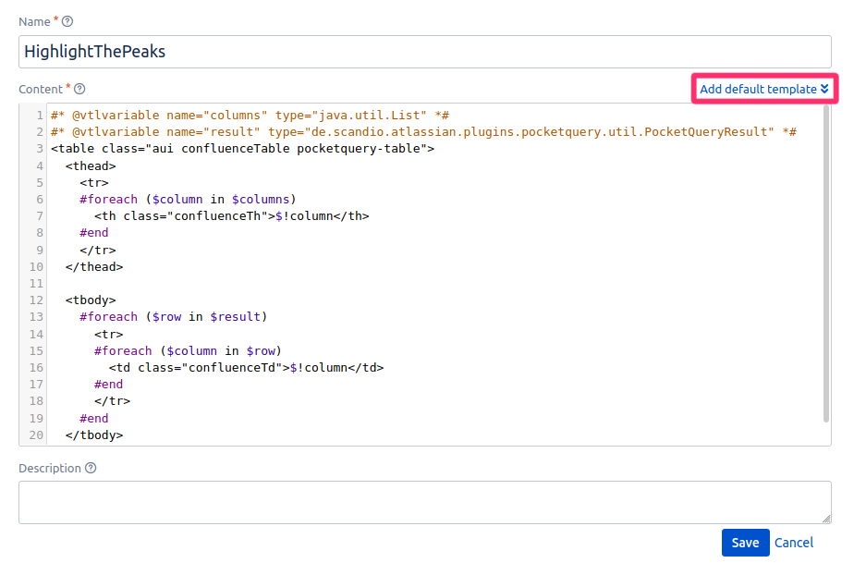The height and width of the screenshot is (563, 854).
Task: Save the HighlightThePeaks template
Action: (745, 543)
